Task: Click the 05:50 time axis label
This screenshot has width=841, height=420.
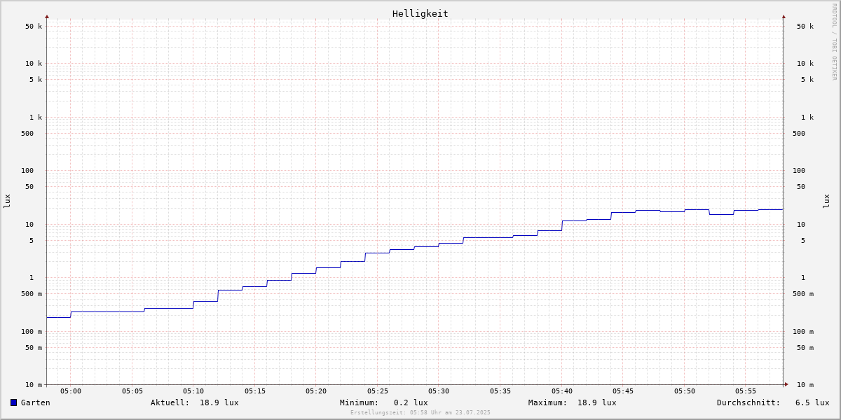Action: tap(685, 391)
